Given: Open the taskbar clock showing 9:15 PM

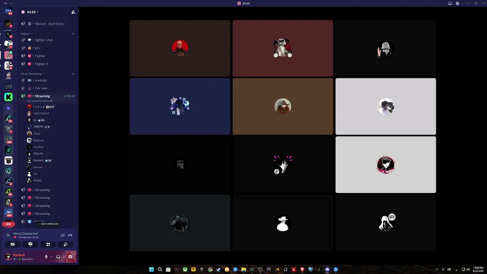Looking at the screenshot, I should coord(479,269).
